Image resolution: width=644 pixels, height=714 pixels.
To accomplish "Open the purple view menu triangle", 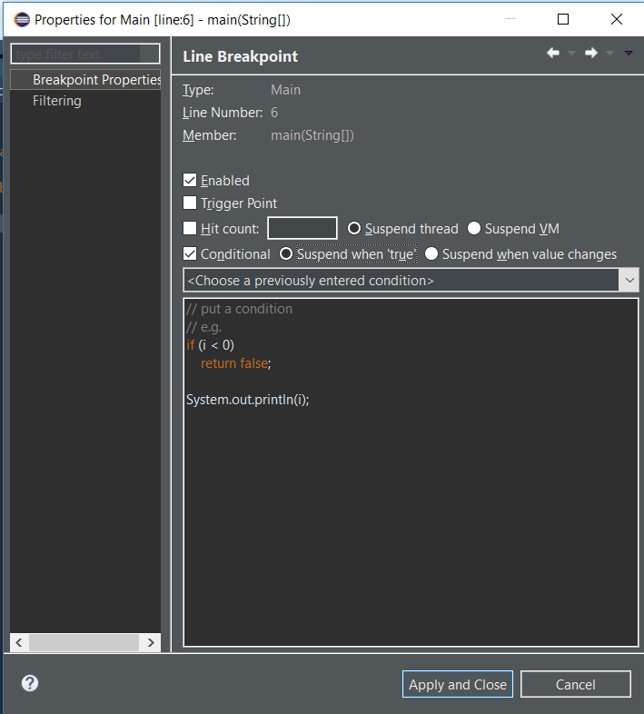I will (x=629, y=54).
